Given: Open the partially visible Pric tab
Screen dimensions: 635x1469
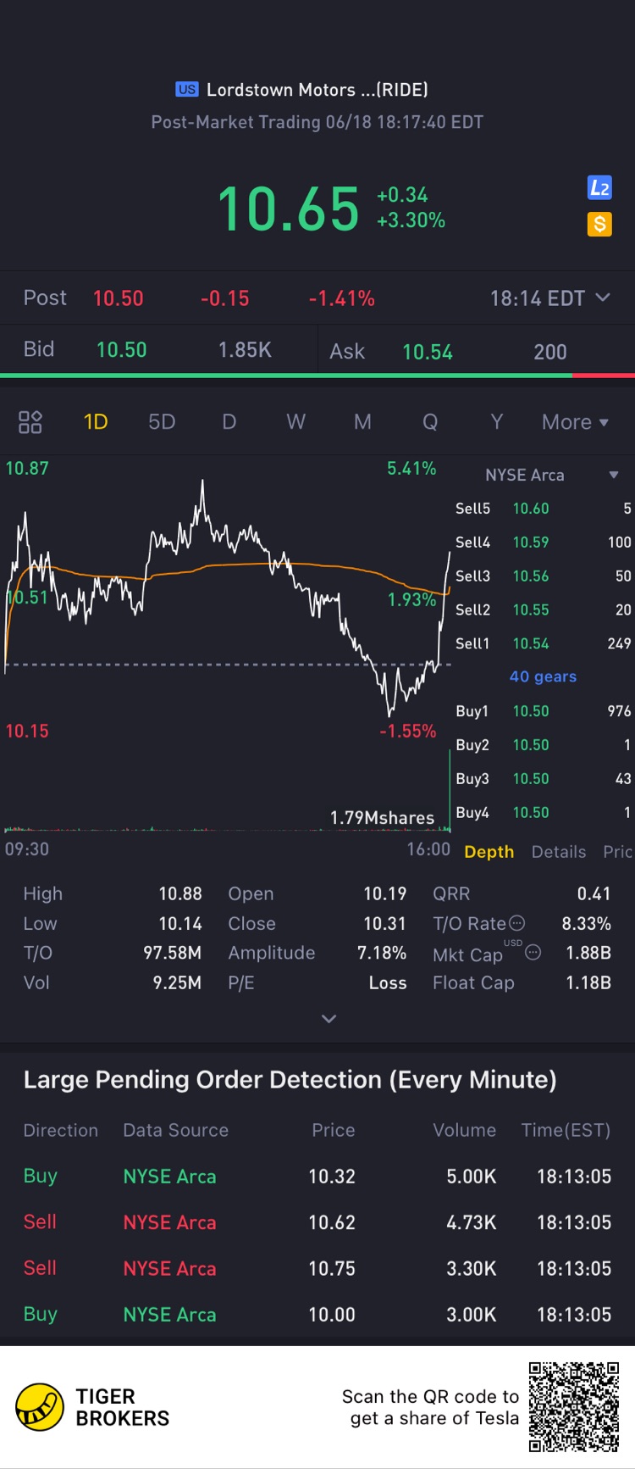Looking at the screenshot, I should pyautogui.click(x=618, y=852).
